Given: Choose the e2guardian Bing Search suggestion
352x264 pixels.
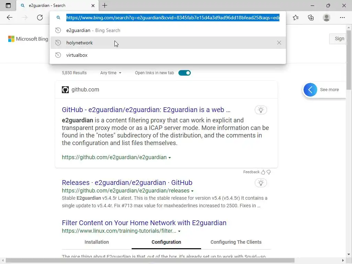Looking at the screenshot, I should (168, 30).
